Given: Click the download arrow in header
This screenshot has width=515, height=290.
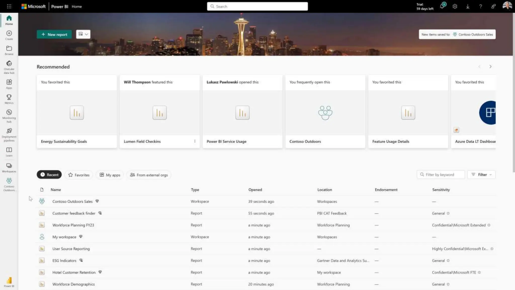Looking at the screenshot, I should click(x=467, y=7).
